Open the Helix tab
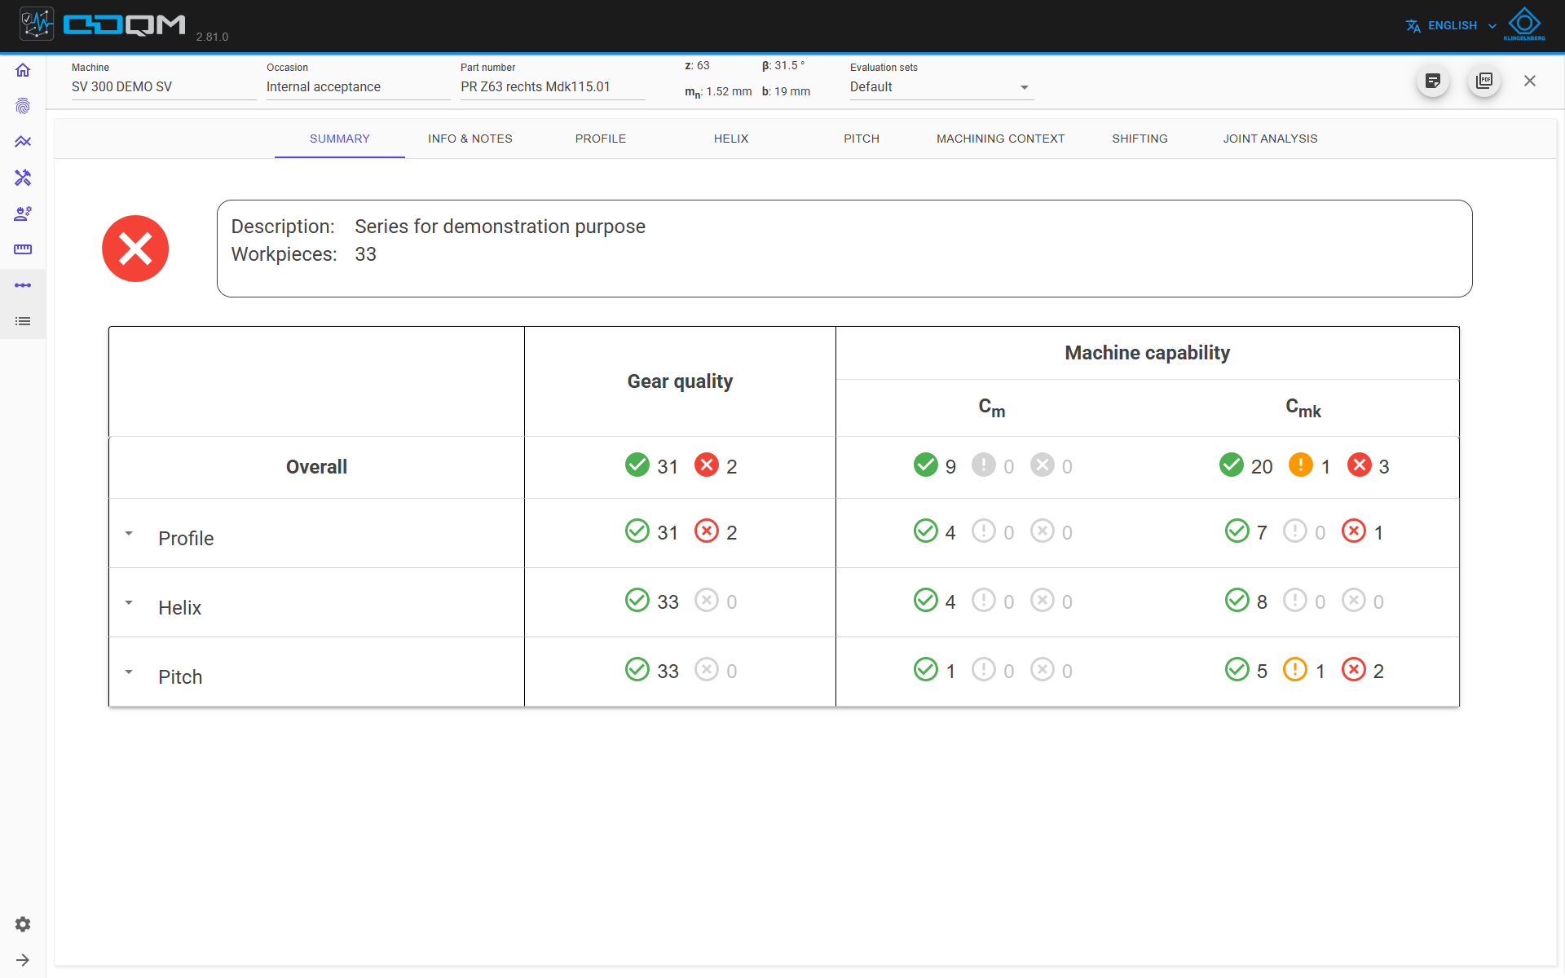The height and width of the screenshot is (978, 1565). pyautogui.click(x=731, y=139)
